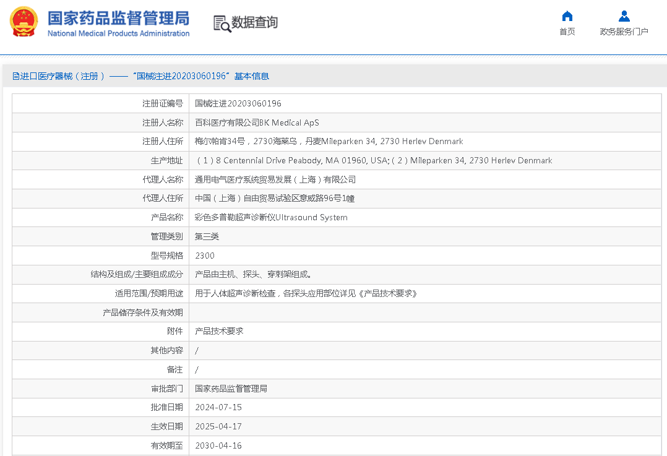Image resolution: width=667 pixels, height=456 pixels.
Task: Select the agent name 通用电气医疗系统贸易发展 cell
Action: click(275, 180)
